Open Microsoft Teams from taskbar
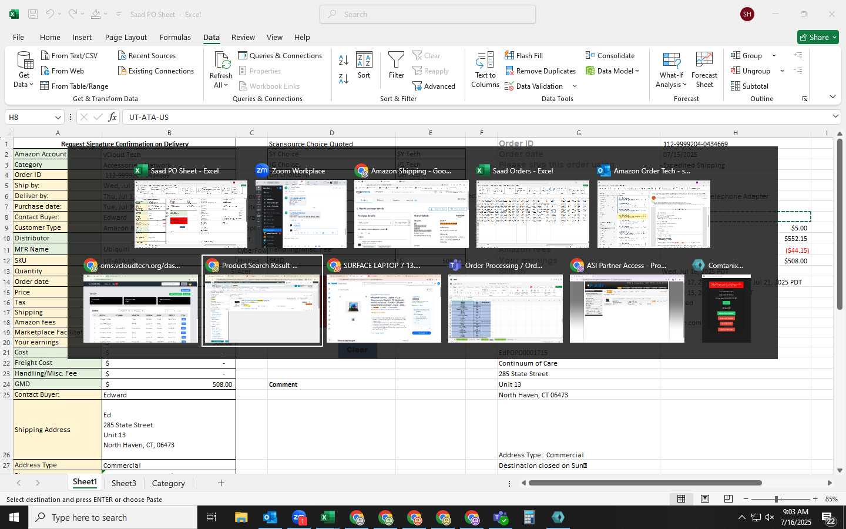This screenshot has width=846, height=529. point(501,517)
